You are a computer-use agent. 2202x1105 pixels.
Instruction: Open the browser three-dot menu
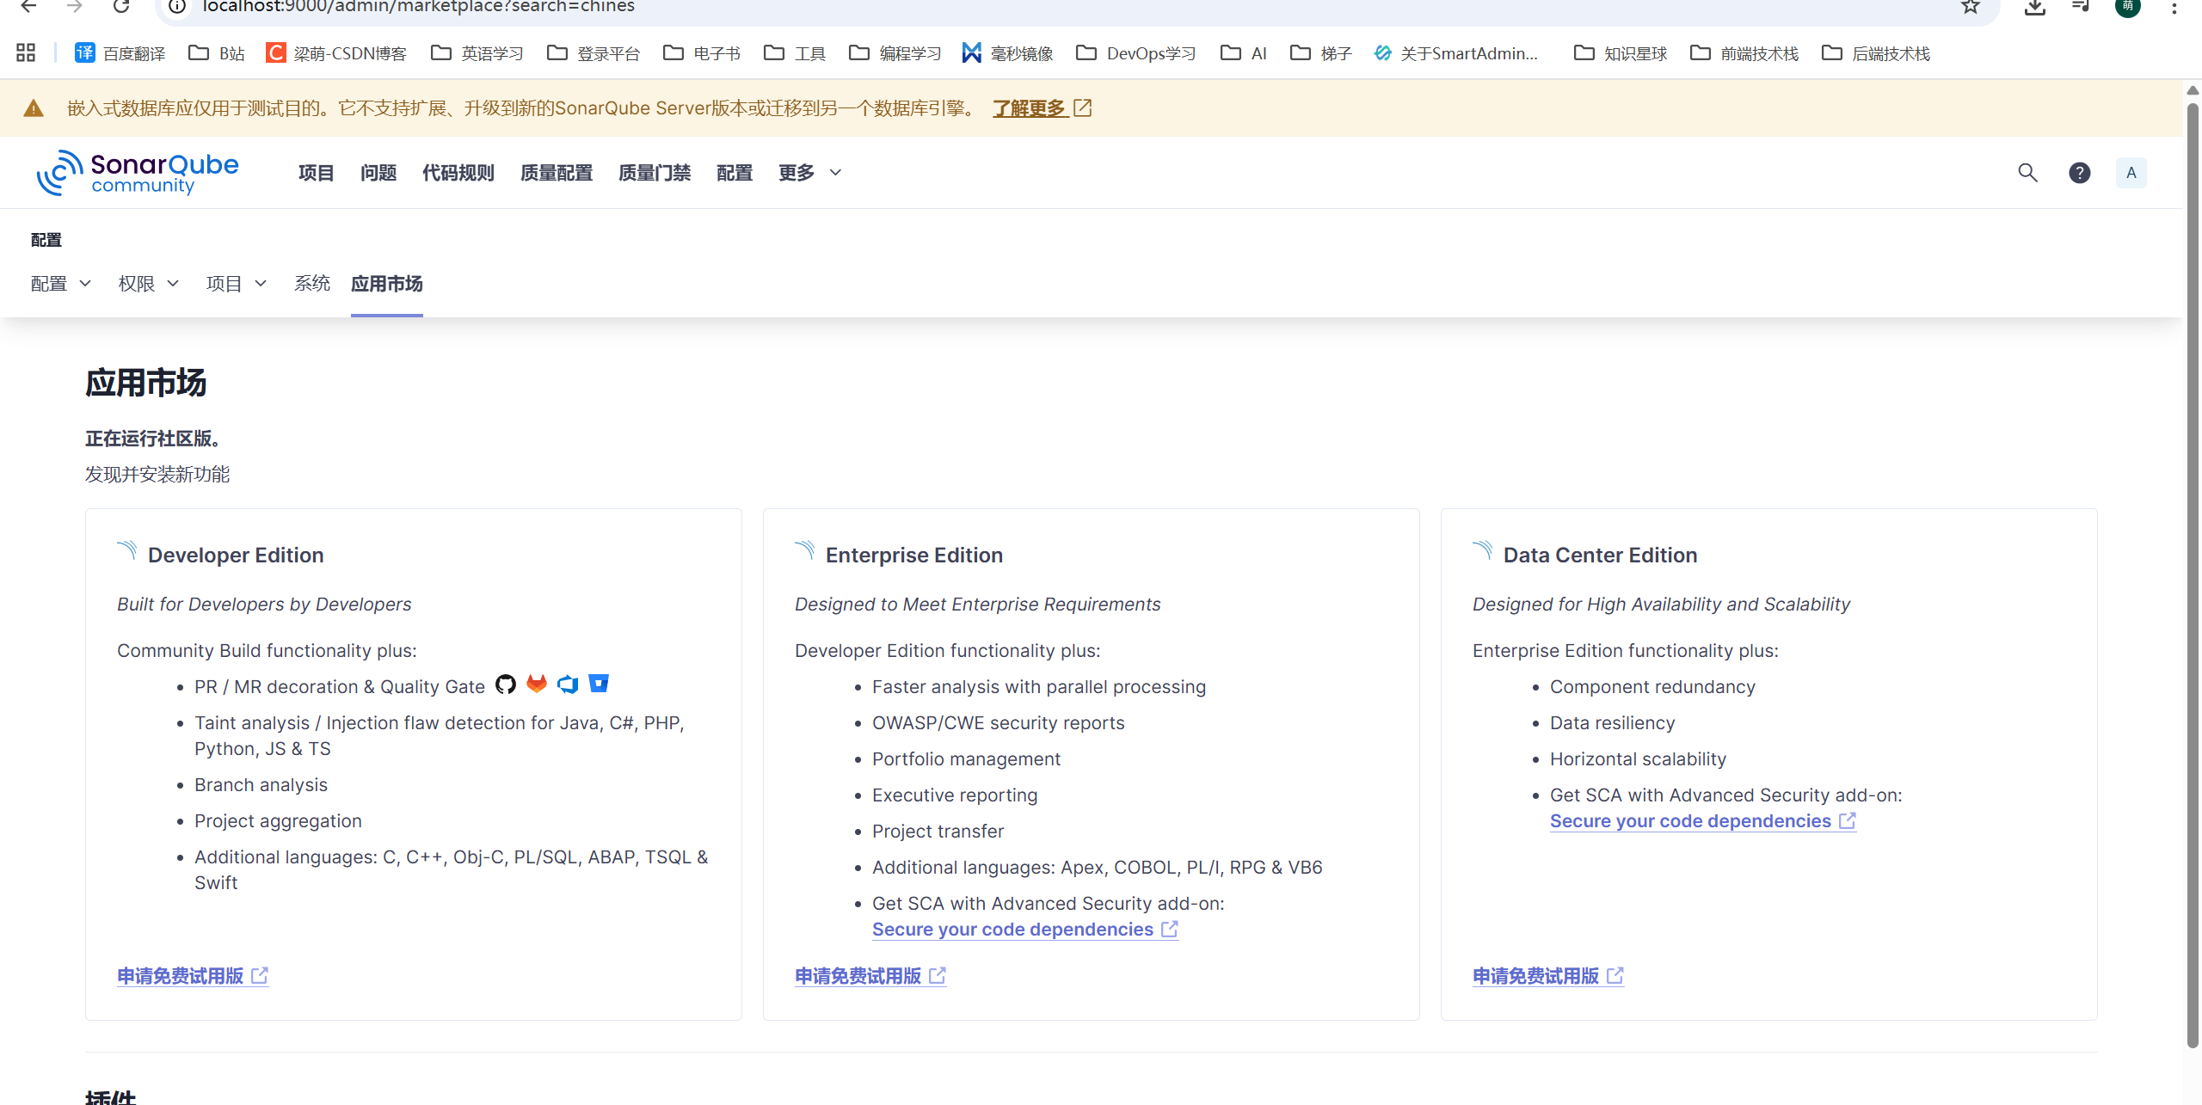(x=2174, y=7)
